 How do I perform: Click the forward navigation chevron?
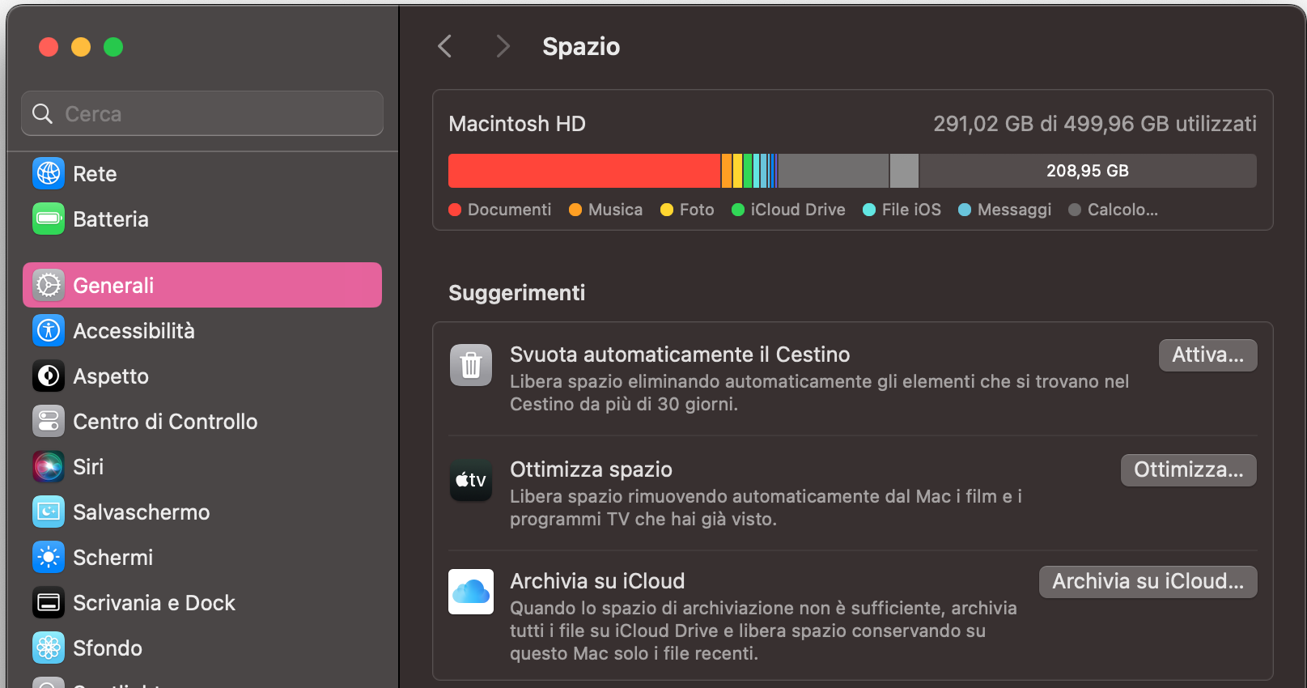coord(503,46)
